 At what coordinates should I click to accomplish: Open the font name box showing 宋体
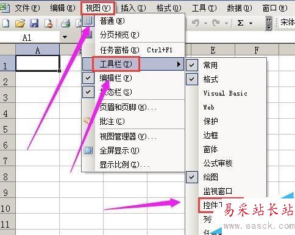[x=287, y=23]
